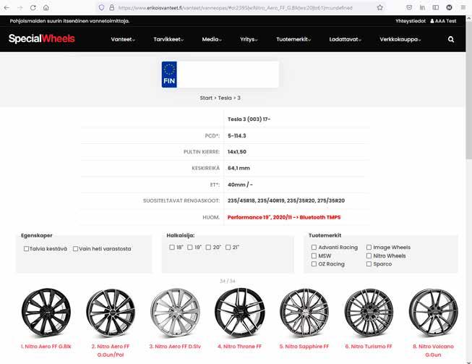Enable the Image Wheels brand filter
This screenshot has height=364, width=472.
point(369,247)
